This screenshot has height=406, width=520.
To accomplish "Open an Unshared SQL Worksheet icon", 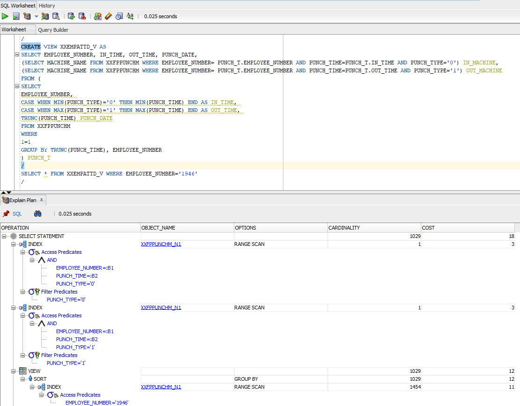I will pyautogui.click(x=97, y=16).
